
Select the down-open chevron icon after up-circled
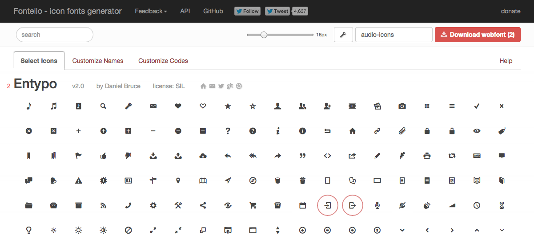(x=402, y=230)
